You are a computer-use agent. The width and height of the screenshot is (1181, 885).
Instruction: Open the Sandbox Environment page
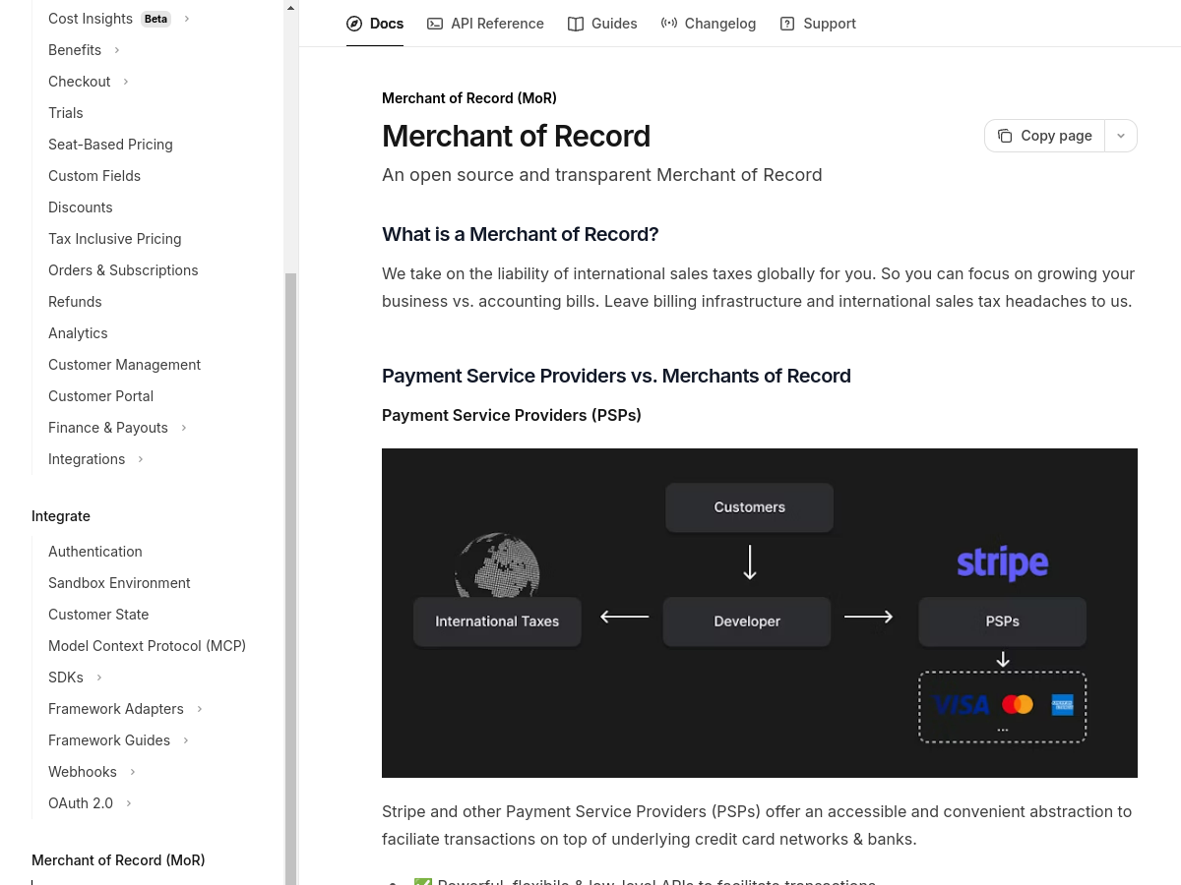[x=119, y=583]
